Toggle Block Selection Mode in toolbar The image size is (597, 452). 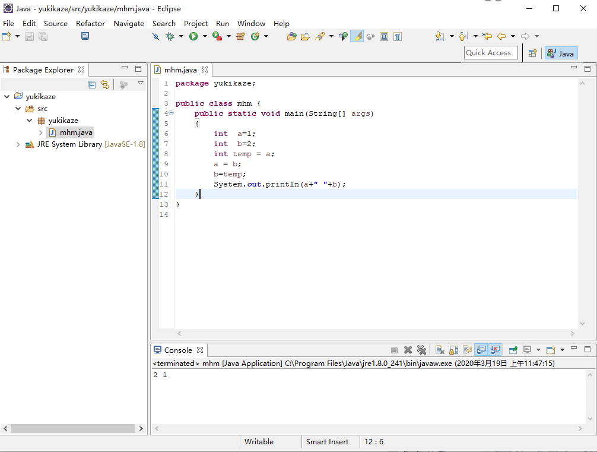tap(384, 37)
